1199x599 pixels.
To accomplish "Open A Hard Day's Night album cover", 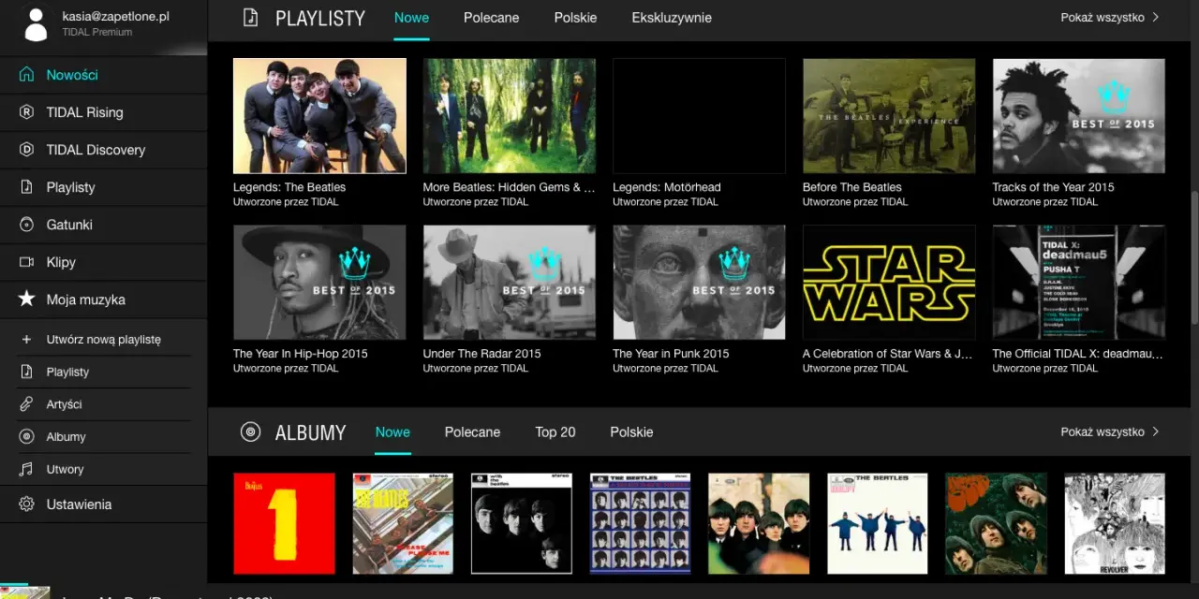I will (x=640, y=523).
